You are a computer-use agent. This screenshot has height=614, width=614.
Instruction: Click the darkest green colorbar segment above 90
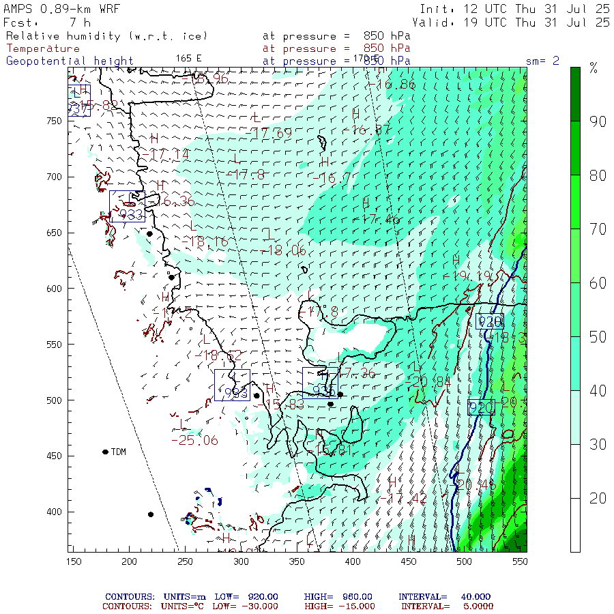click(575, 94)
